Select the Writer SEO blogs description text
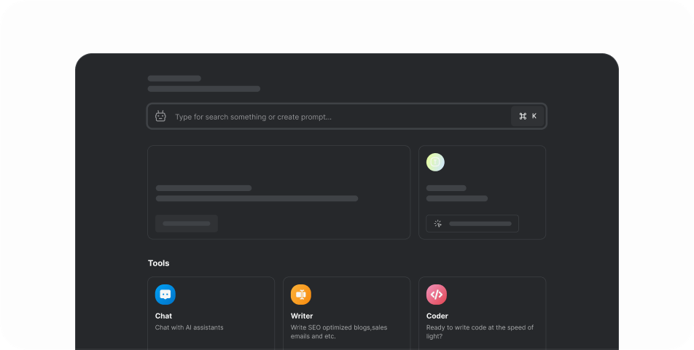This screenshot has width=694, height=350. pyautogui.click(x=339, y=332)
